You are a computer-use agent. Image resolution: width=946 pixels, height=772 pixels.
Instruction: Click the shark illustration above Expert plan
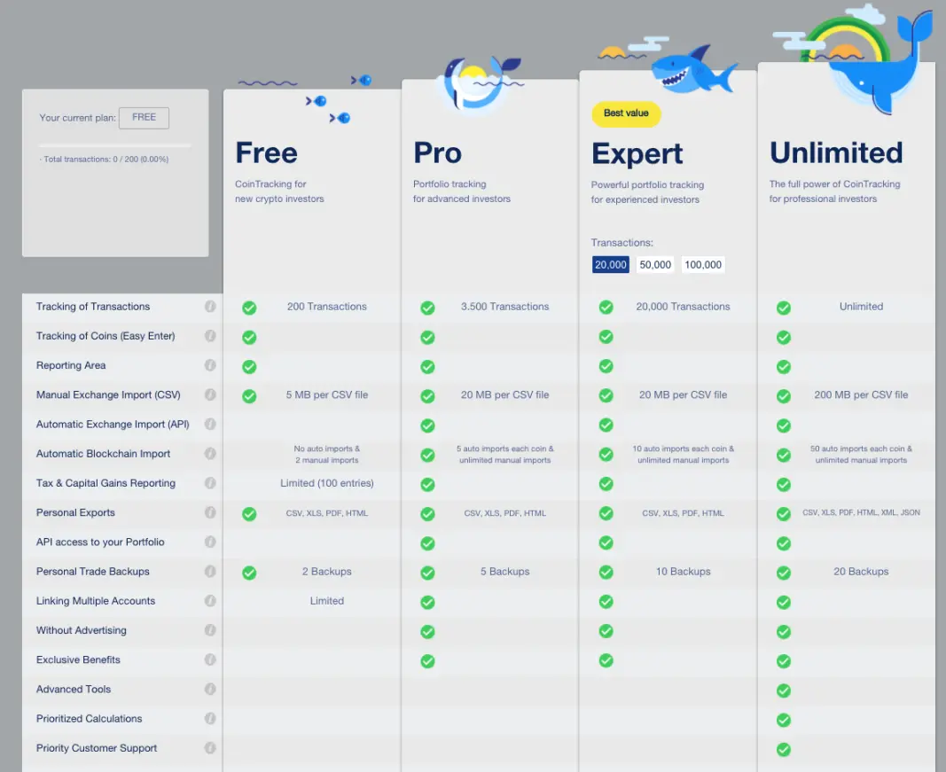pos(694,69)
